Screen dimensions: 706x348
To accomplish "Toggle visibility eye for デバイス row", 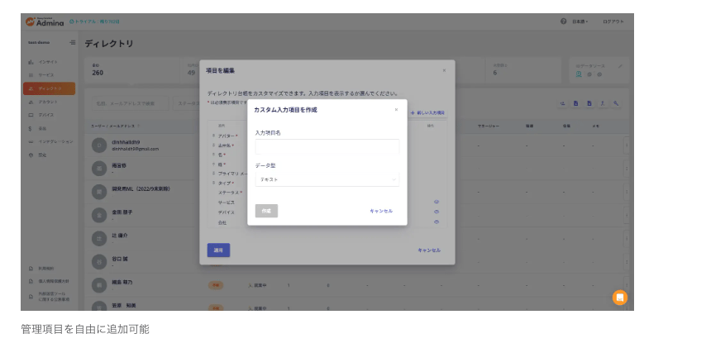I will pyautogui.click(x=436, y=212).
